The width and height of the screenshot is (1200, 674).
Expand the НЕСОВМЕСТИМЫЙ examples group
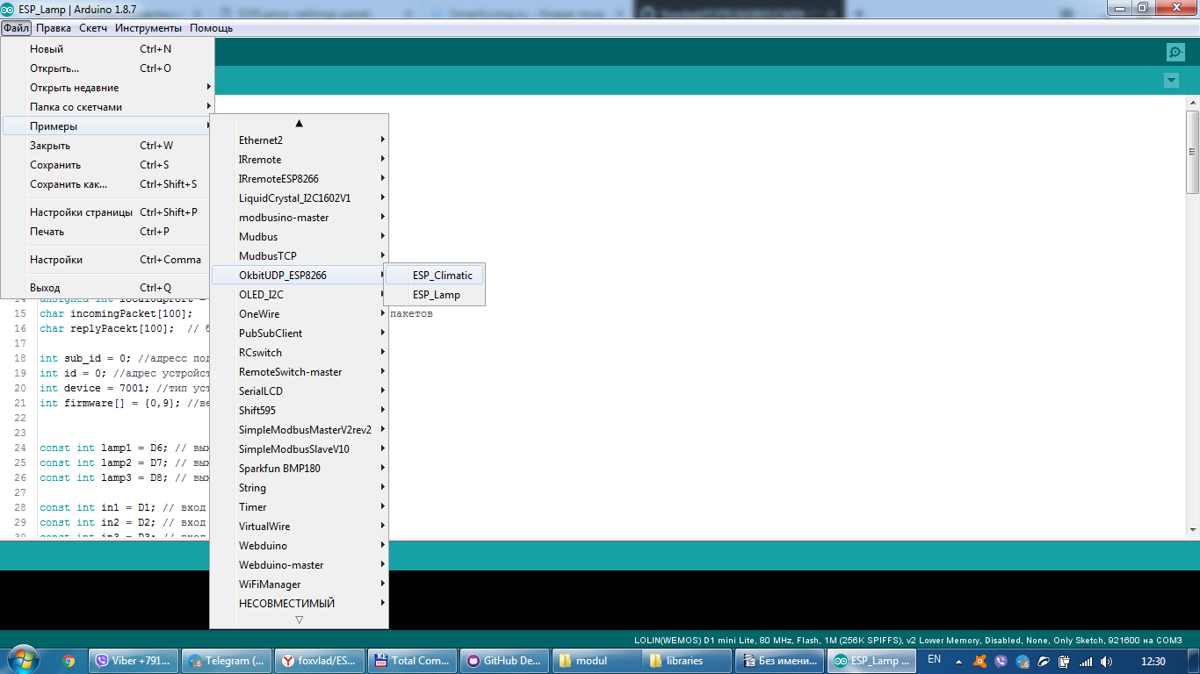[x=299, y=604]
